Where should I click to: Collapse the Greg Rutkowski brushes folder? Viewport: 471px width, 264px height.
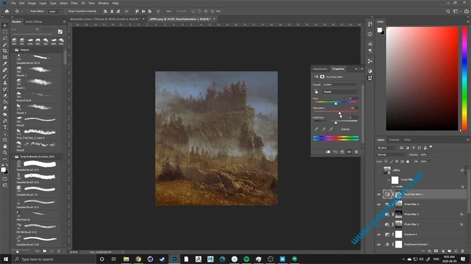pos(13,157)
